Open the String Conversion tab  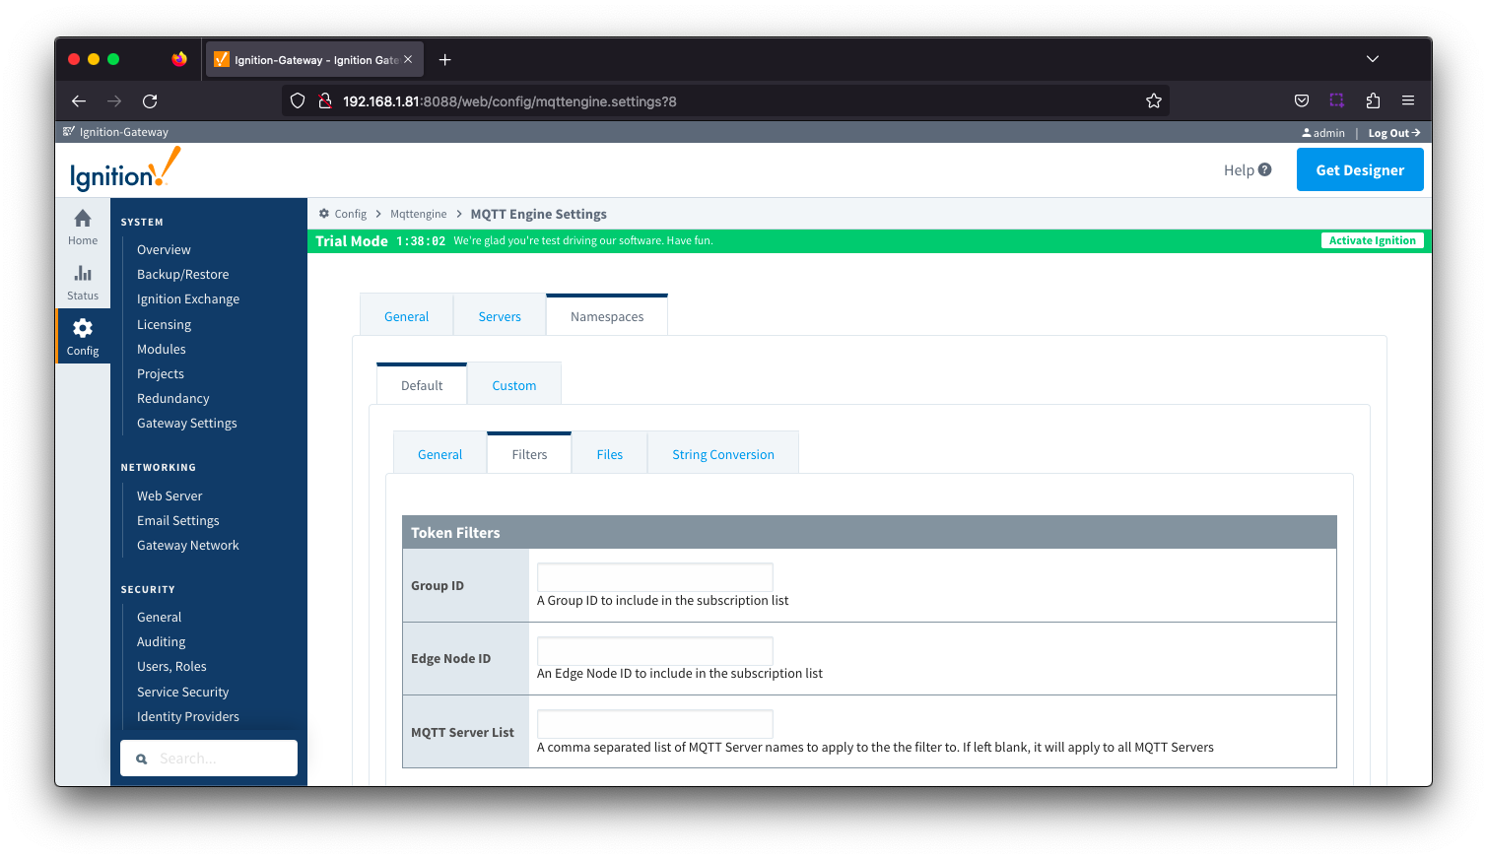[x=723, y=454]
